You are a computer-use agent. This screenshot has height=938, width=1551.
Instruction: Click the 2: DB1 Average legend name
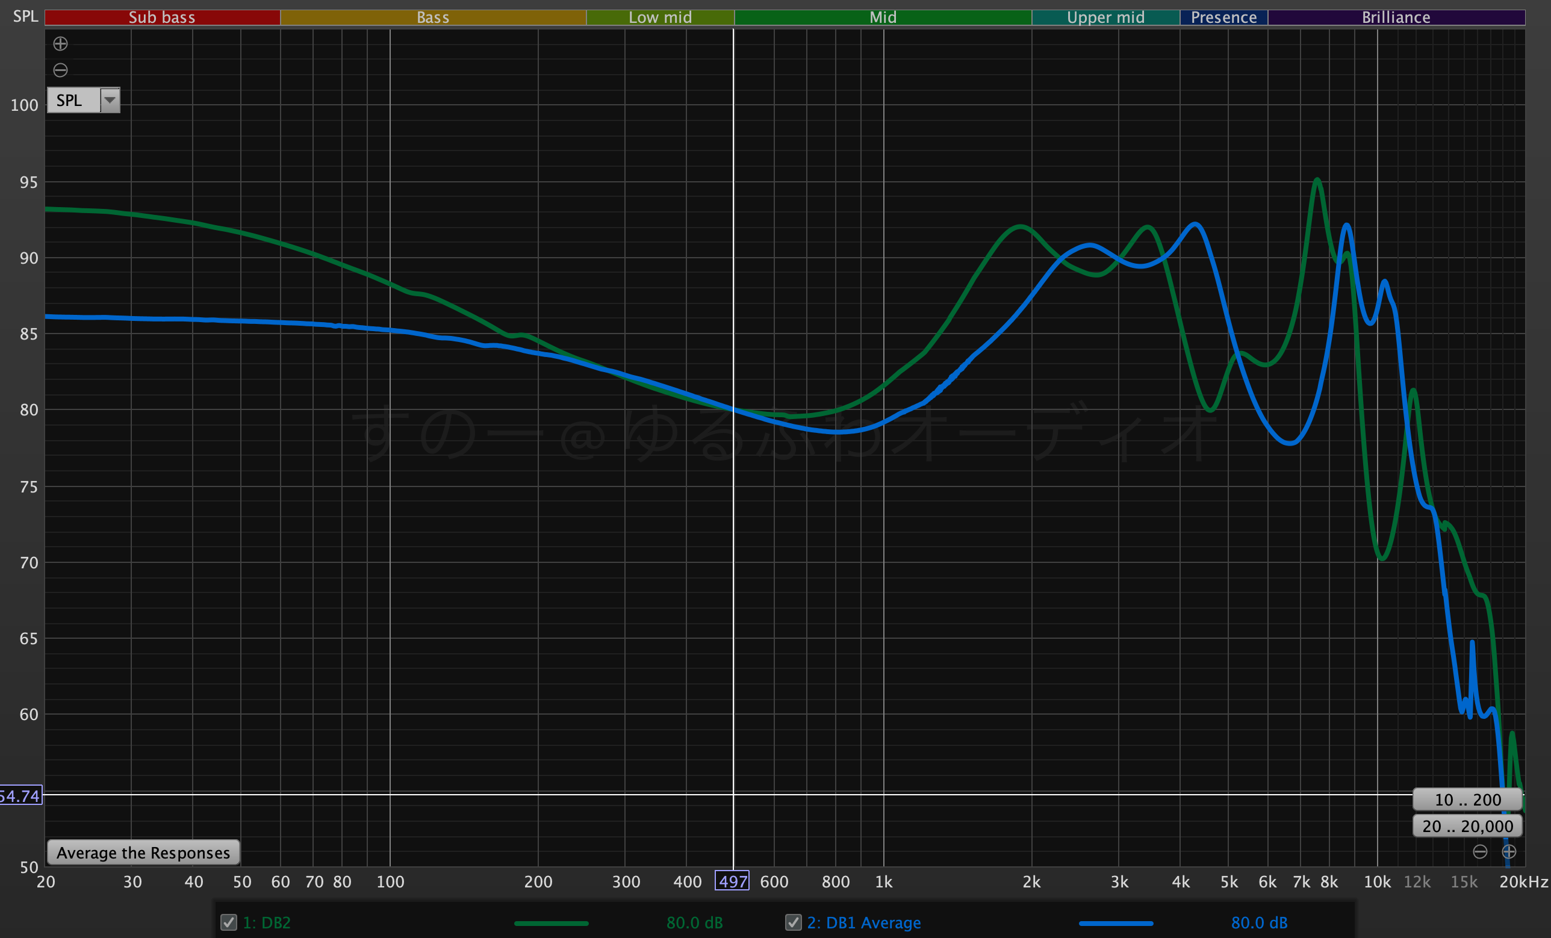click(863, 923)
